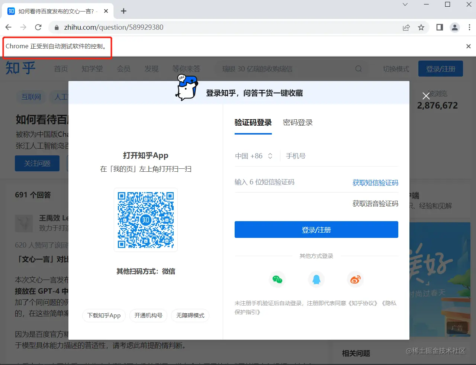The width and height of the screenshot is (476, 365).
Task: Open the browser side panel icon
Action: point(440,27)
